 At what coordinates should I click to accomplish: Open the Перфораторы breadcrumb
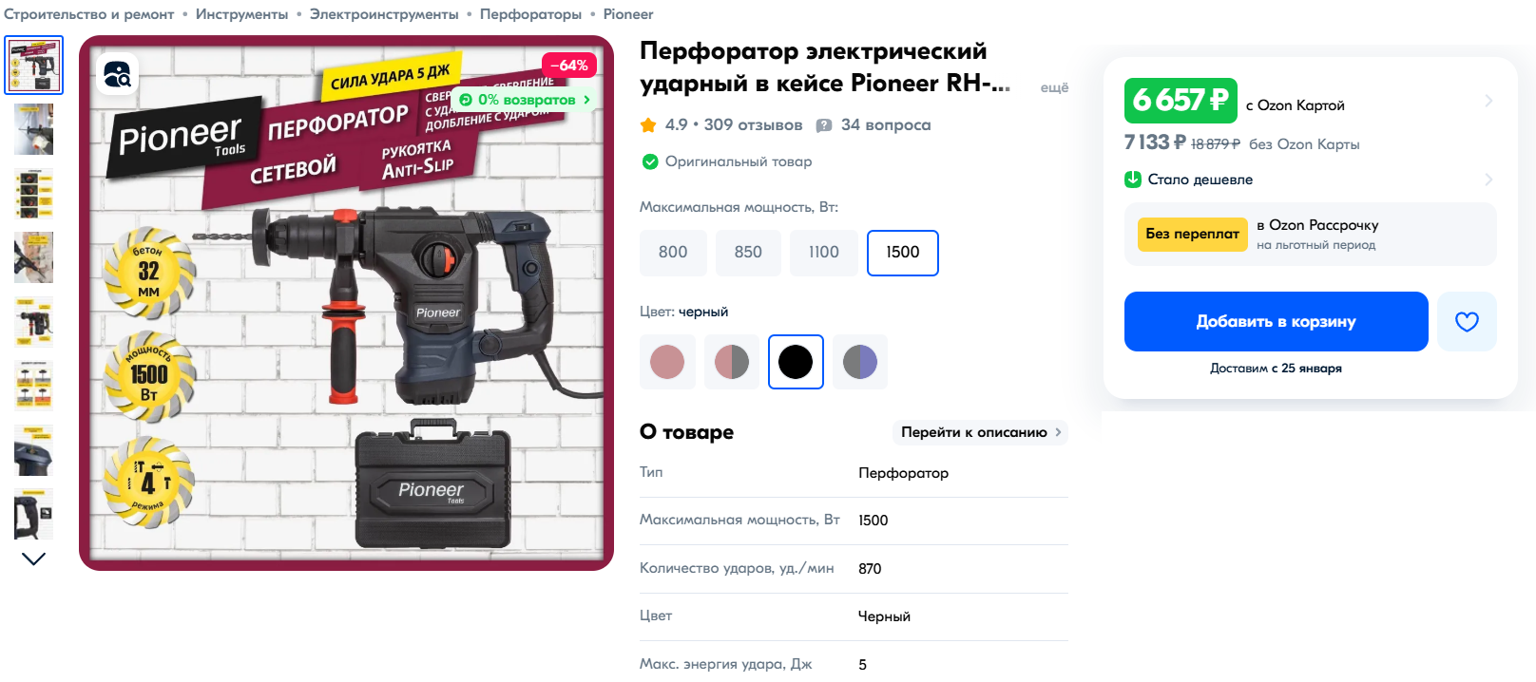pyautogui.click(x=530, y=14)
